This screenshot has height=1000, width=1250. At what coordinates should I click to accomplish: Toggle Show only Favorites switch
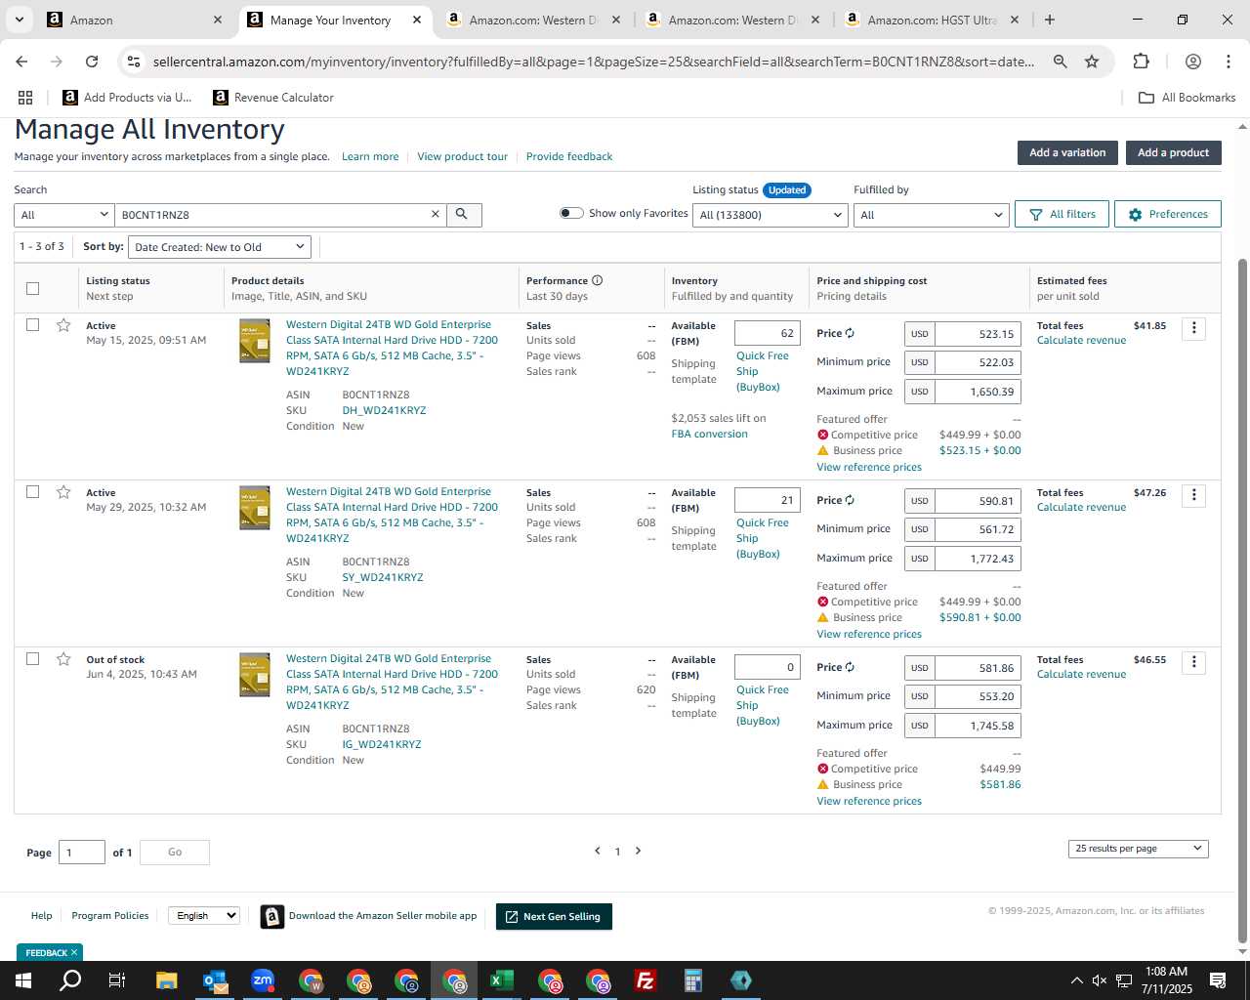[571, 213]
